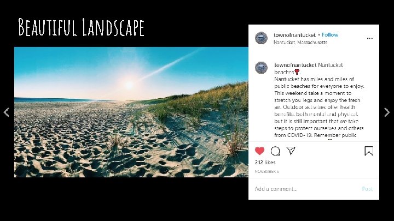Open townofnantucket profile from header username
394x221 pixels.
(x=294, y=35)
